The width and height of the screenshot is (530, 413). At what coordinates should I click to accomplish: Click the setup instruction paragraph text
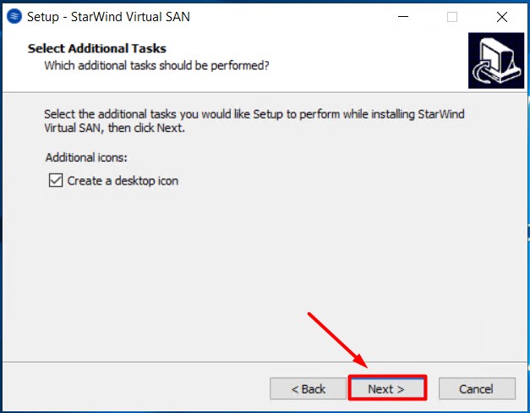(254, 121)
